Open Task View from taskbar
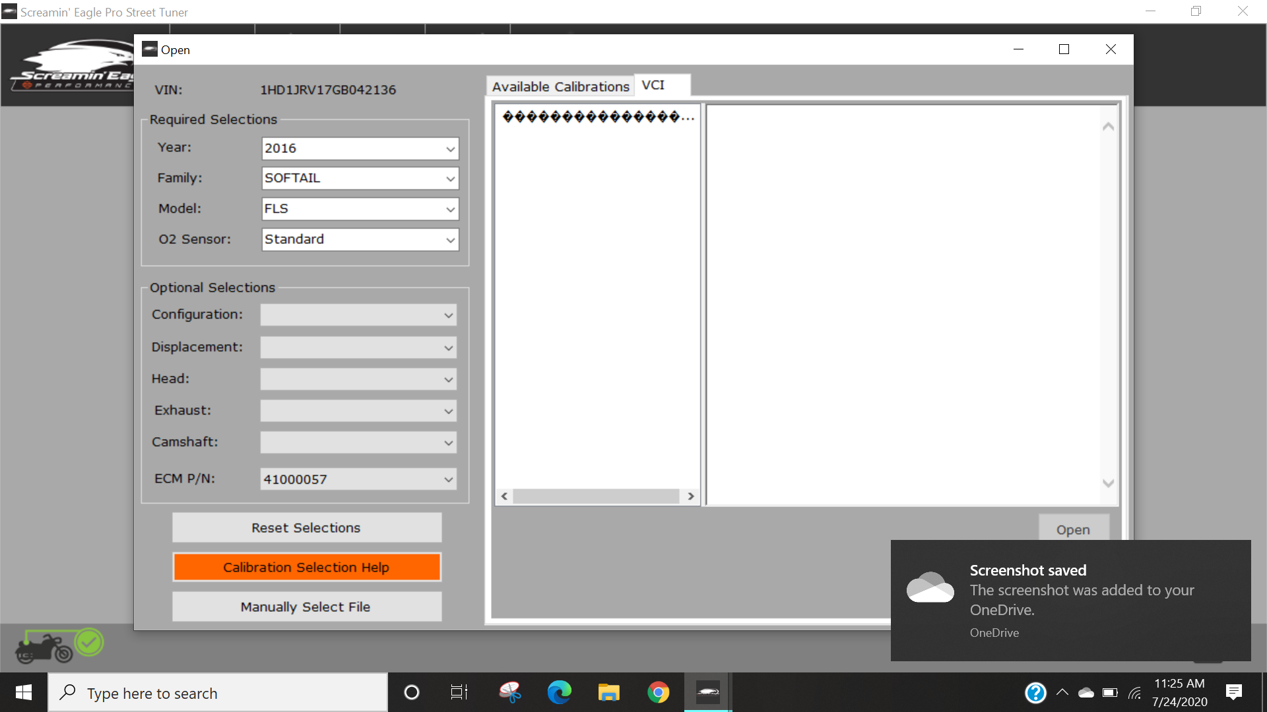Image resolution: width=1267 pixels, height=712 pixels. (459, 692)
